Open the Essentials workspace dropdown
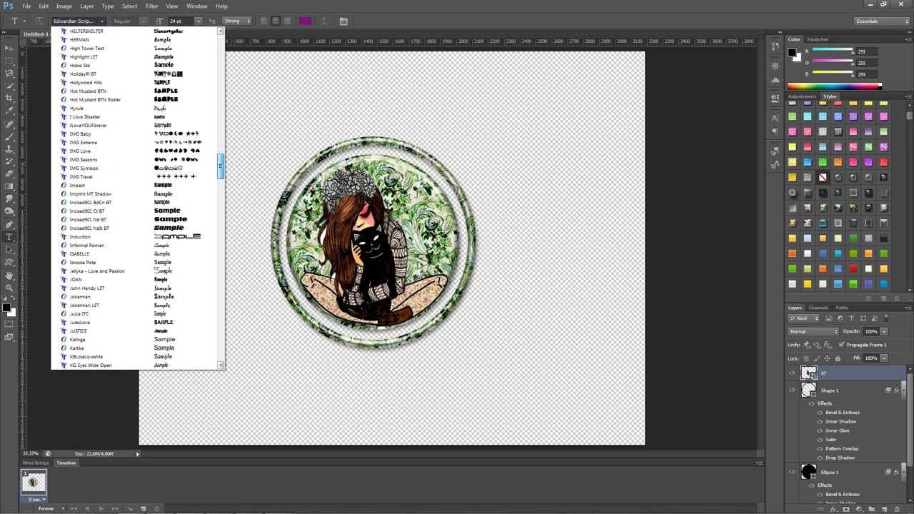Screen dimensions: 914x514 pos(881,21)
